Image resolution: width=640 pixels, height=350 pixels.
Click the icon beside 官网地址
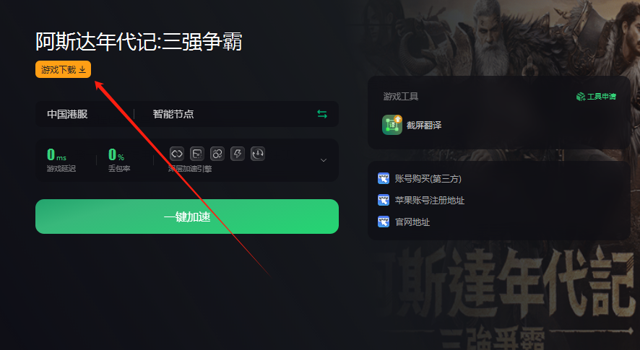click(x=384, y=222)
